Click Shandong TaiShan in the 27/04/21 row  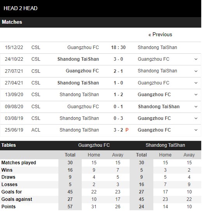coord(78,83)
